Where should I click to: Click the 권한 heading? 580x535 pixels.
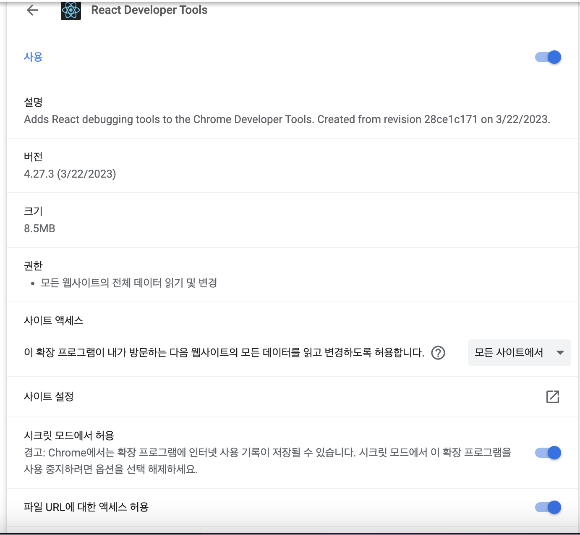pyautogui.click(x=33, y=266)
